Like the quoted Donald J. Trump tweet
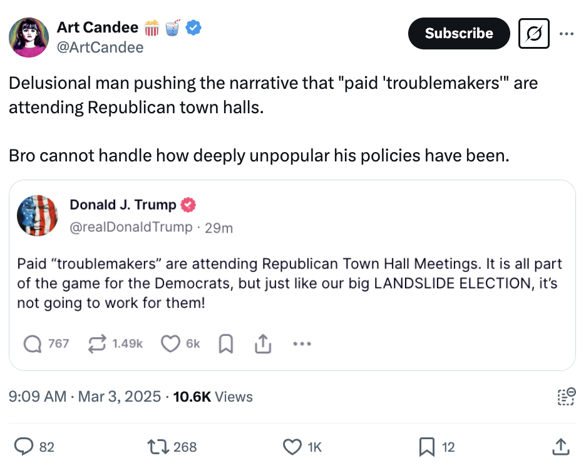Viewport: 586px width, 468px height. (x=170, y=343)
